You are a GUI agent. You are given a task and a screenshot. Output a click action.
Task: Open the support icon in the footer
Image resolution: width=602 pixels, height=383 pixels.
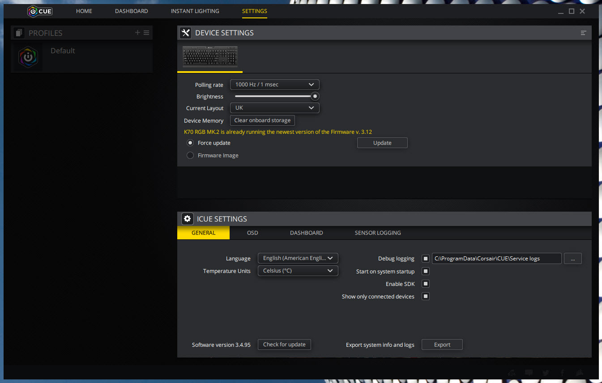(512, 373)
